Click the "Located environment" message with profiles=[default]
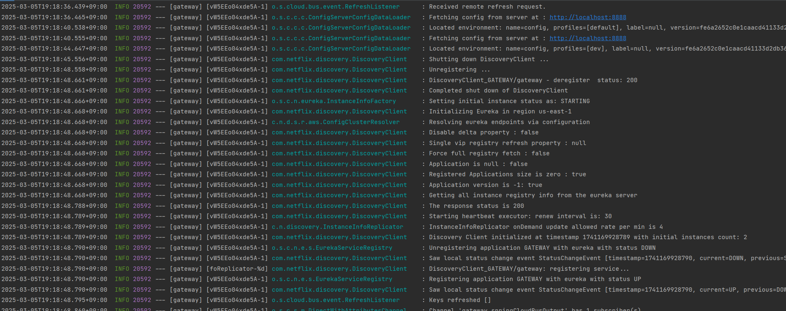 coord(608,28)
